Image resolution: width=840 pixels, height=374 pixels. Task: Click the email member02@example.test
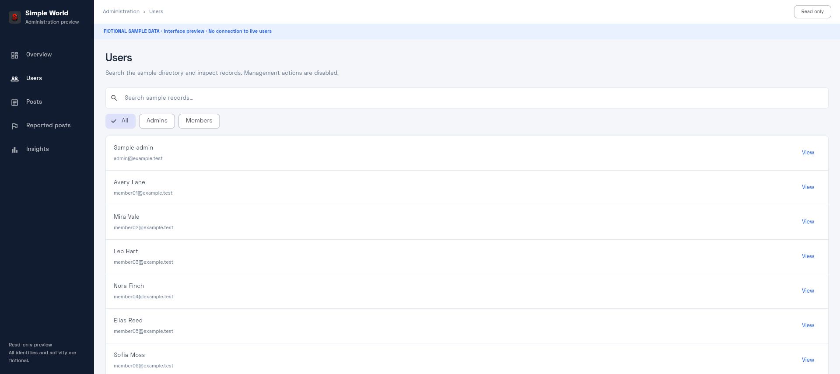coord(143,228)
